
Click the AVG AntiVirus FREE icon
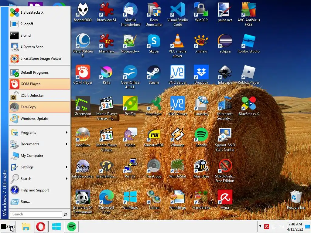coord(248,14)
